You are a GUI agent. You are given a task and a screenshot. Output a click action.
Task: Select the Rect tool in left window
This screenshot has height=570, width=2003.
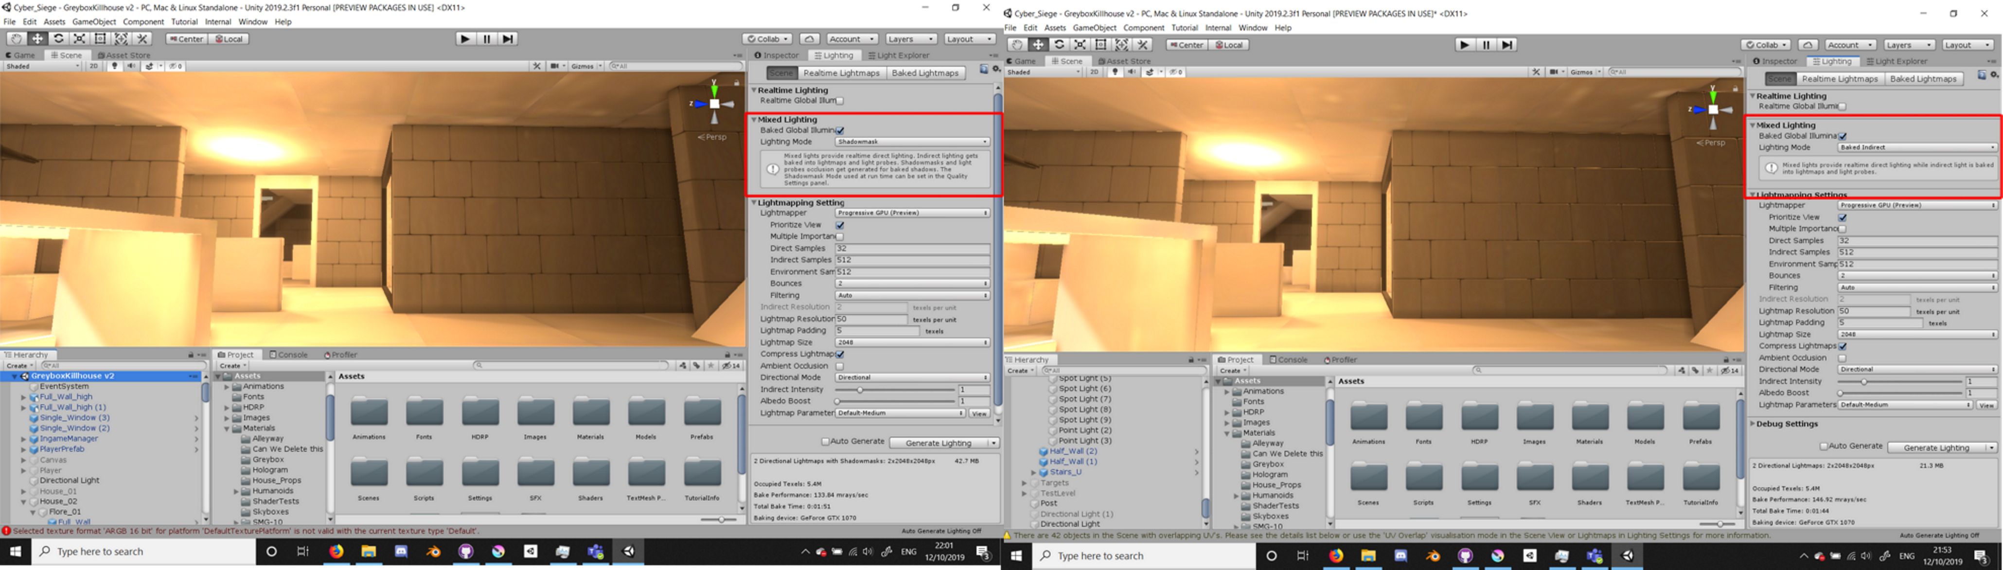(100, 39)
